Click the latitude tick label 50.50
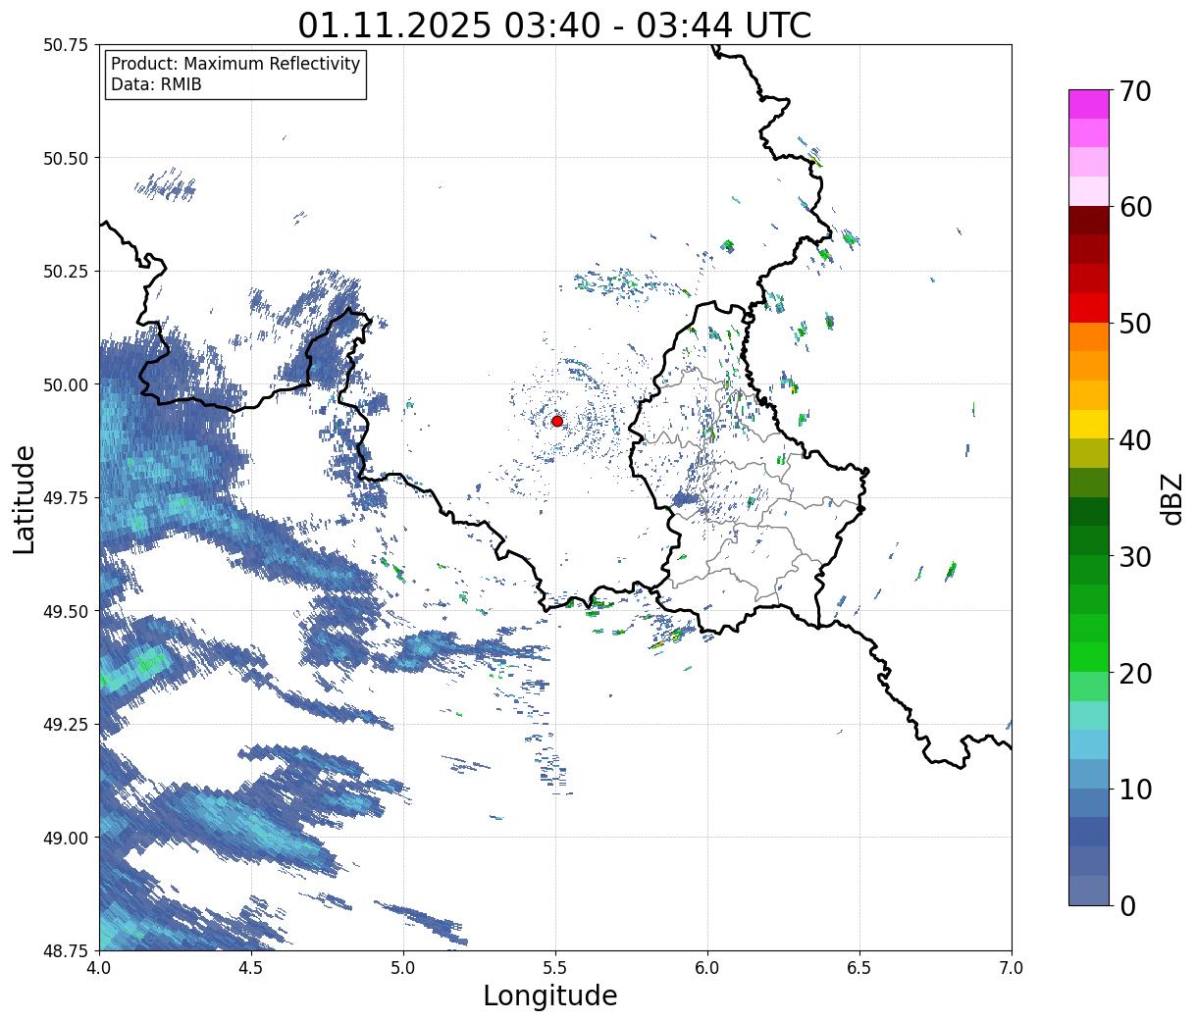Image resolution: width=1196 pixels, height=1020 pixels. [65, 158]
